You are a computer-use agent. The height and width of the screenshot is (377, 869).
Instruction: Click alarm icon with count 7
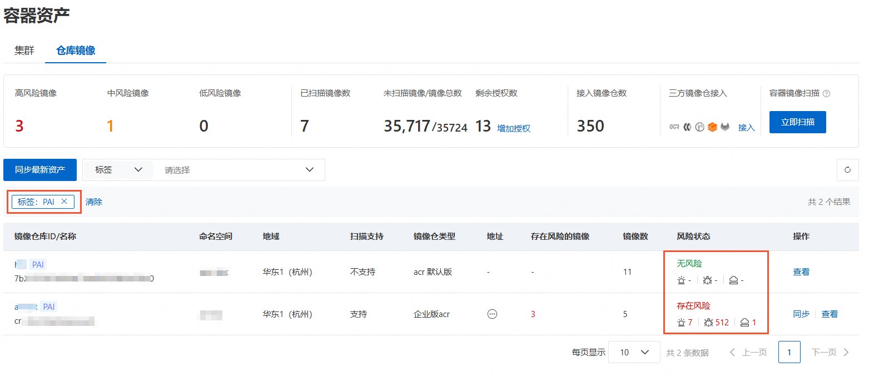pos(681,322)
